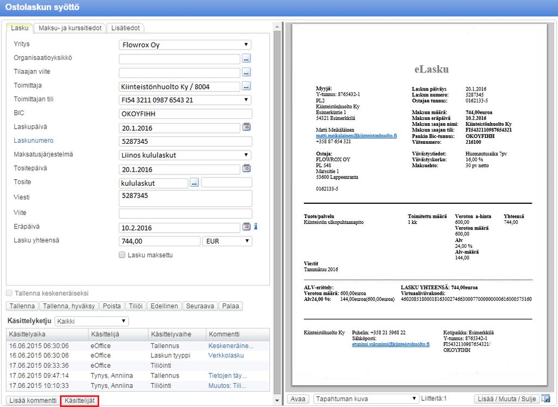
Task: Open Verkkolasku comment link
Action: (226, 355)
